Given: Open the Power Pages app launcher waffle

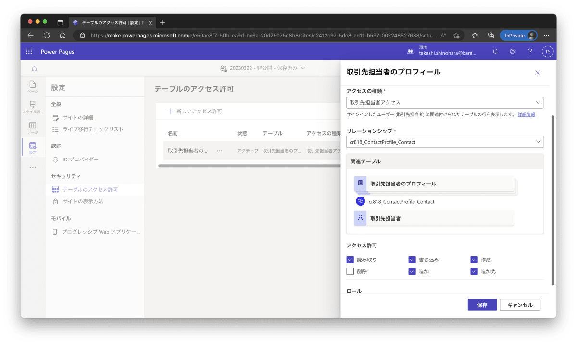Looking at the screenshot, I should point(29,52).
